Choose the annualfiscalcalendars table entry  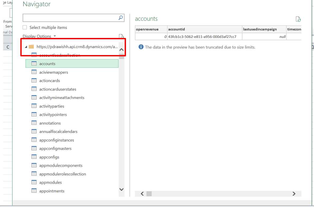coord(58,131)
